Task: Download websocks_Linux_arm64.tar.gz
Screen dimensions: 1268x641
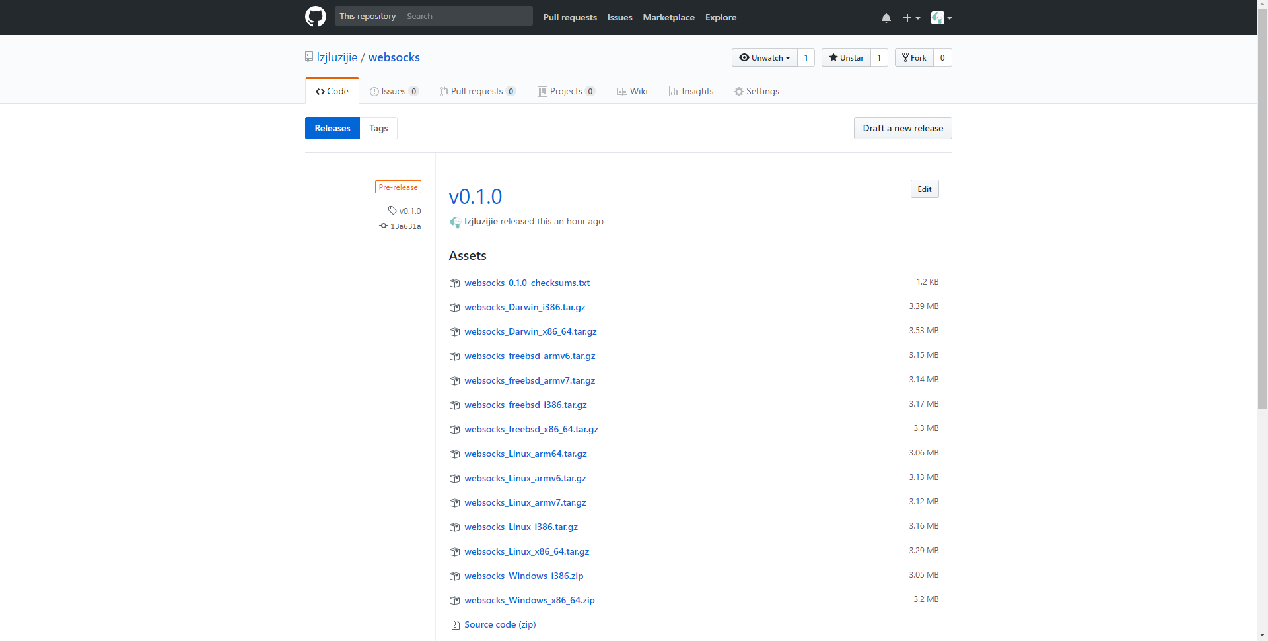Action: tap(526, 454)
